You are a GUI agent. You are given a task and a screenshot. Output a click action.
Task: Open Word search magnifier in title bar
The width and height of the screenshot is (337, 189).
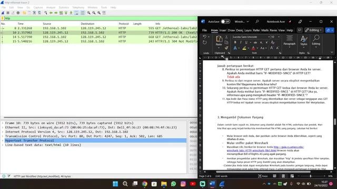pos(257,22)
